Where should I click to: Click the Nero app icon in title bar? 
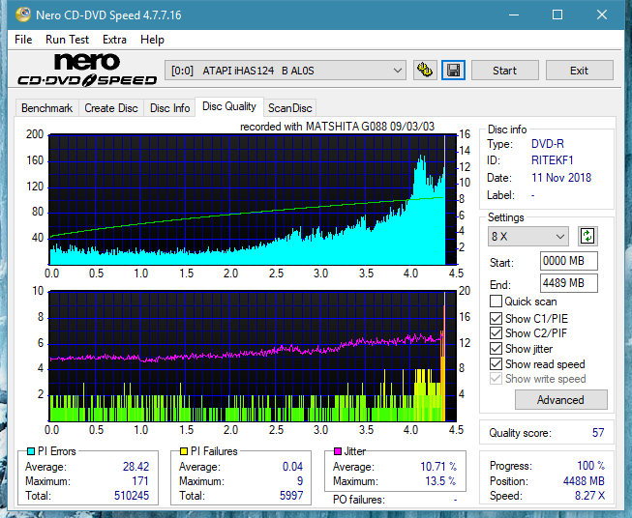(x=22, y=14)
